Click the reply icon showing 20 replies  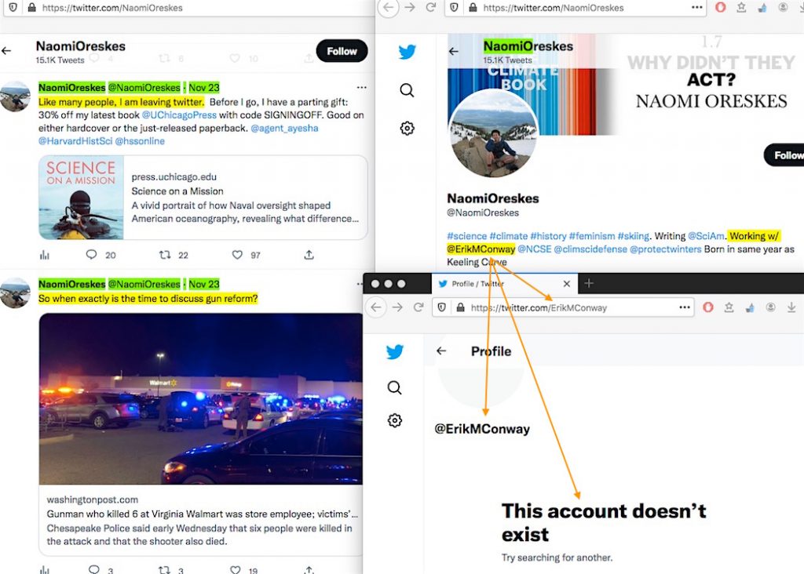pyautogui.click(x=91, y=255)
